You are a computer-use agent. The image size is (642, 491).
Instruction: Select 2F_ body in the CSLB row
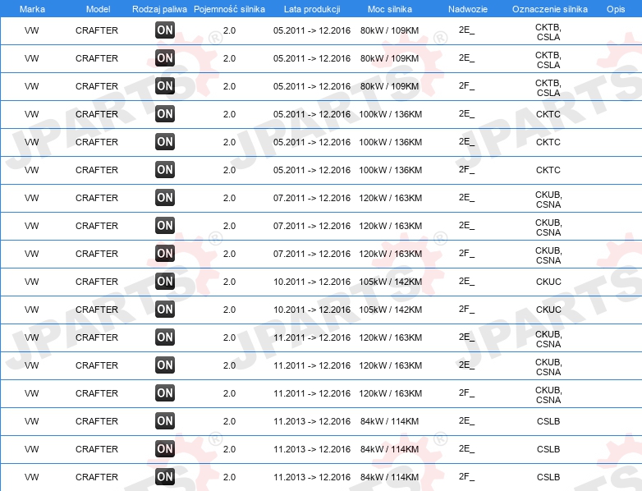467,477
